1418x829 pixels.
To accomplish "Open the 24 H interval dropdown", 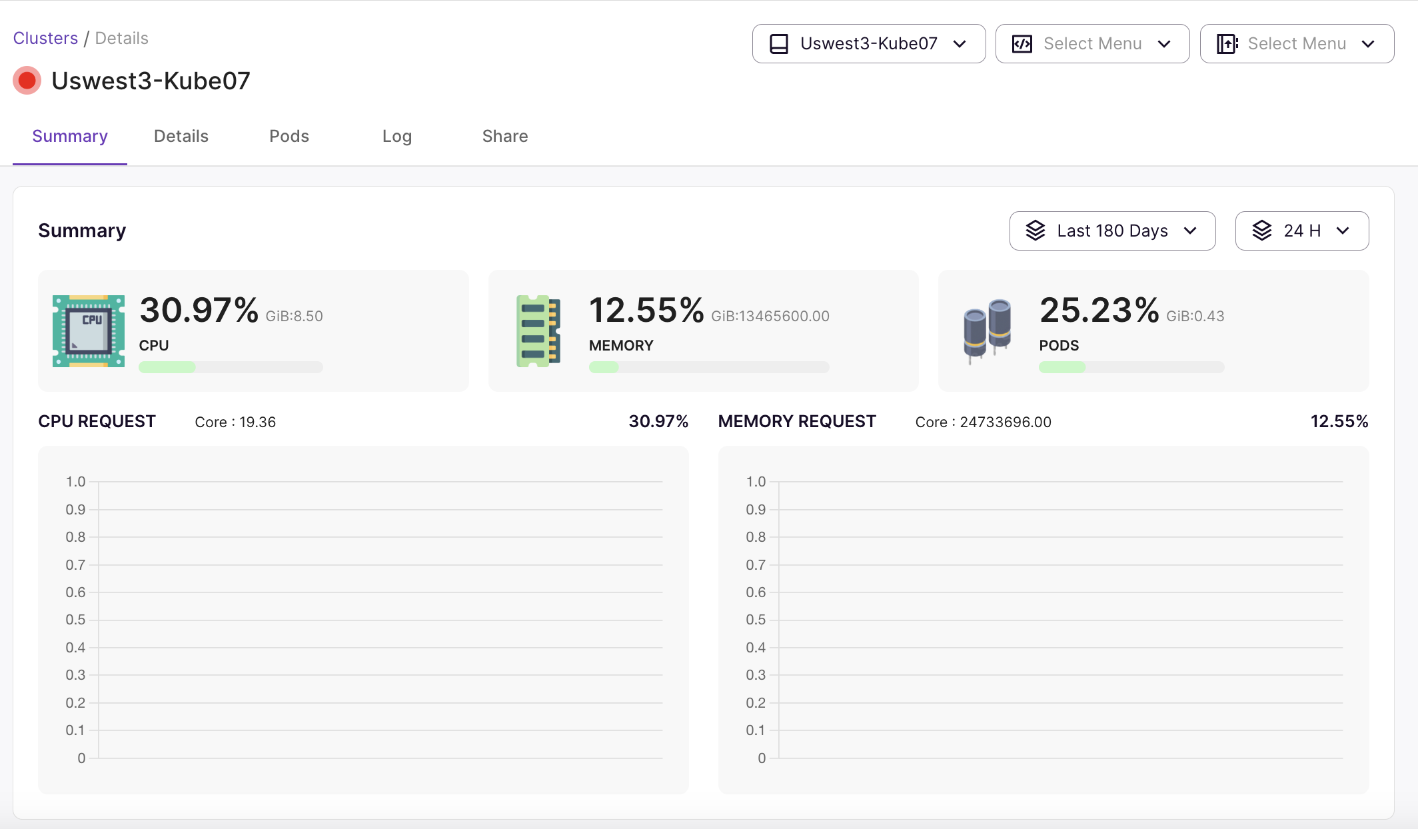I will coord(1301,231).
